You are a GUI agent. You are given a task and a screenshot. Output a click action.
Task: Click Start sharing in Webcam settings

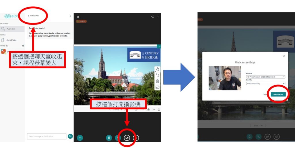click(x=278, y=94)
